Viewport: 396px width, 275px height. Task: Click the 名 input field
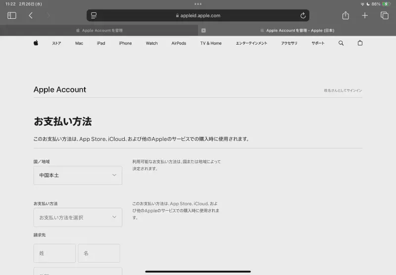[x=99, y=253]
